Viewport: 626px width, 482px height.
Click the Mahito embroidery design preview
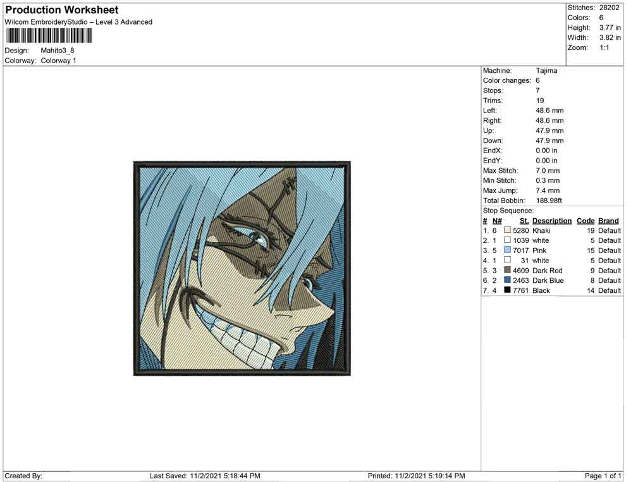(242, 268)
